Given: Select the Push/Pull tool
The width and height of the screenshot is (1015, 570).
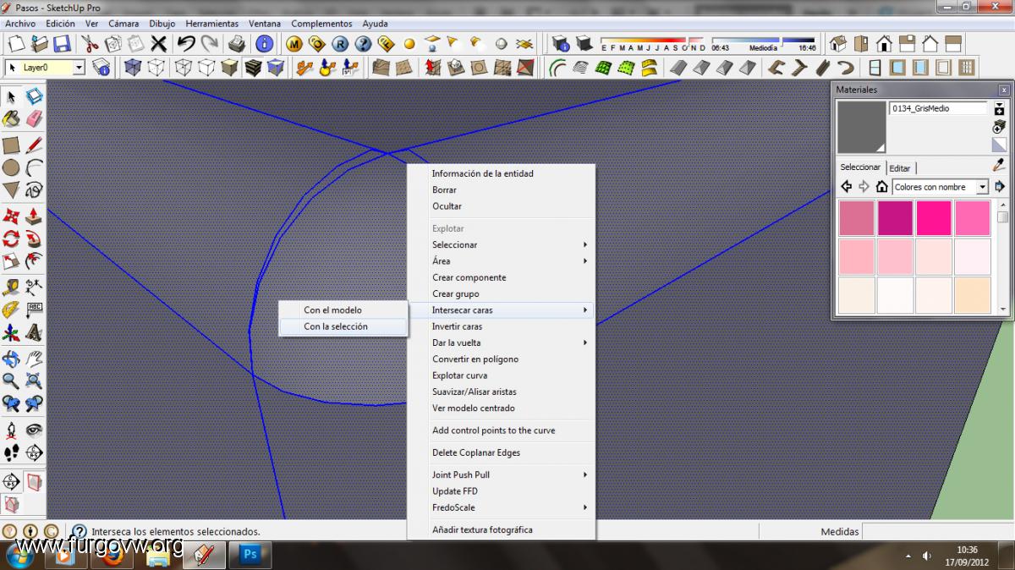Looking at the screenshot, I should click(34, 216).
